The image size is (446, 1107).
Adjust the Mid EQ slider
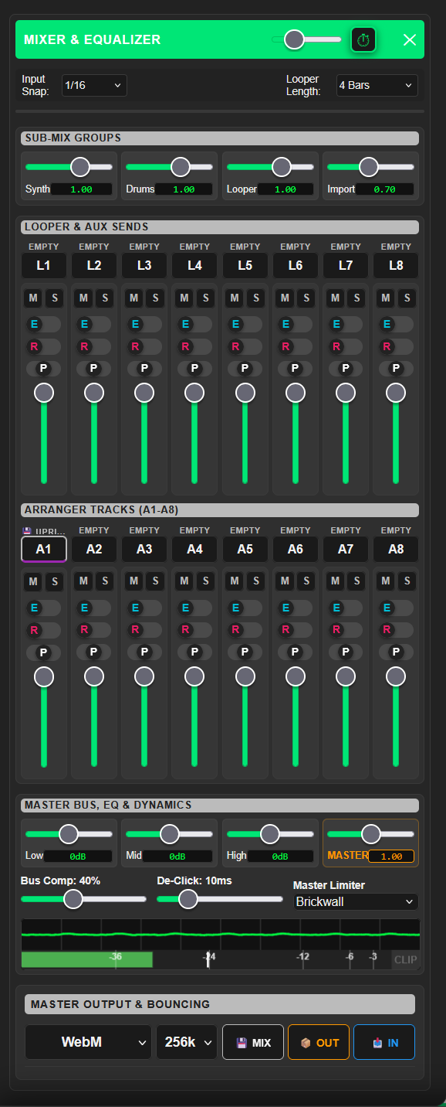click(x=169, y=833)
